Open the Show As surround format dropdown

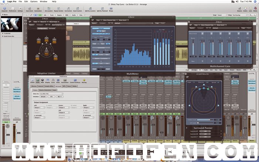51,94
